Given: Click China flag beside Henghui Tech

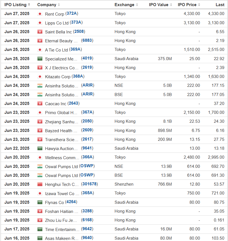Looking at the screenshot, I should point(40,184).
